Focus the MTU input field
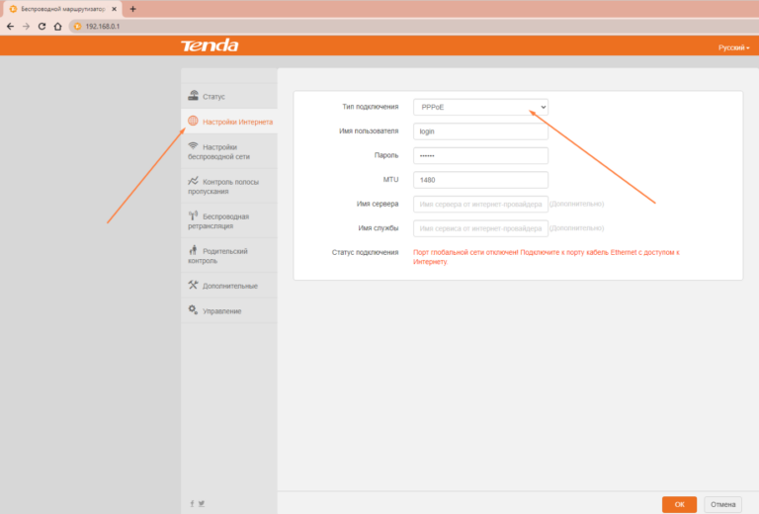Image resolution: width=759 pixels, height=514 pixels. point(480,180)
